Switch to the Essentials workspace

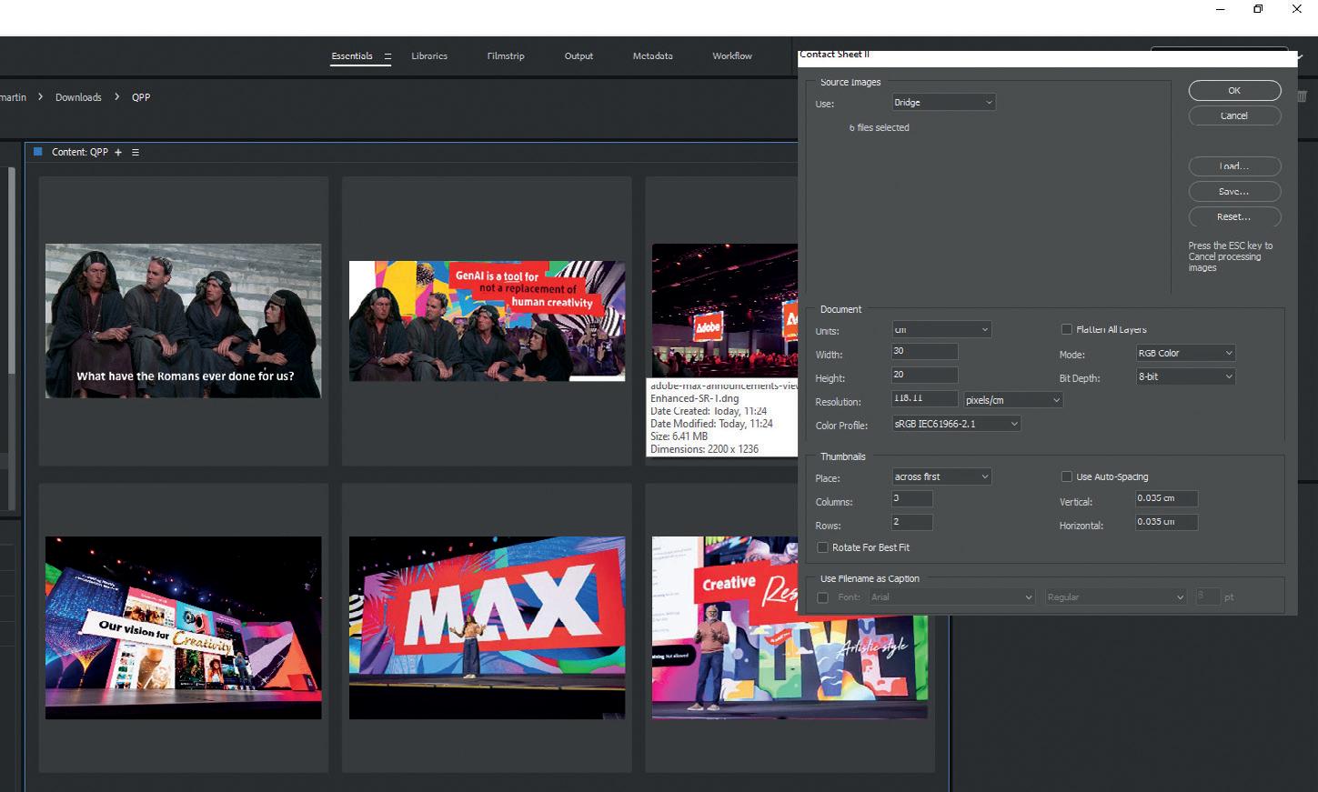[352, 56]
